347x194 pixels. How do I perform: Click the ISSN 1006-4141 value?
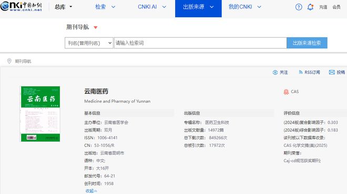click(107, 138)
